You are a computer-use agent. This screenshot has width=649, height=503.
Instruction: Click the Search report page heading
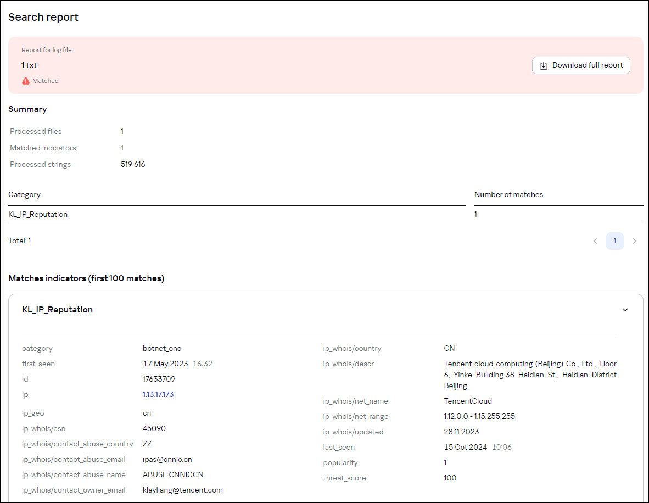pyautogui.click(x=43, y=17)
